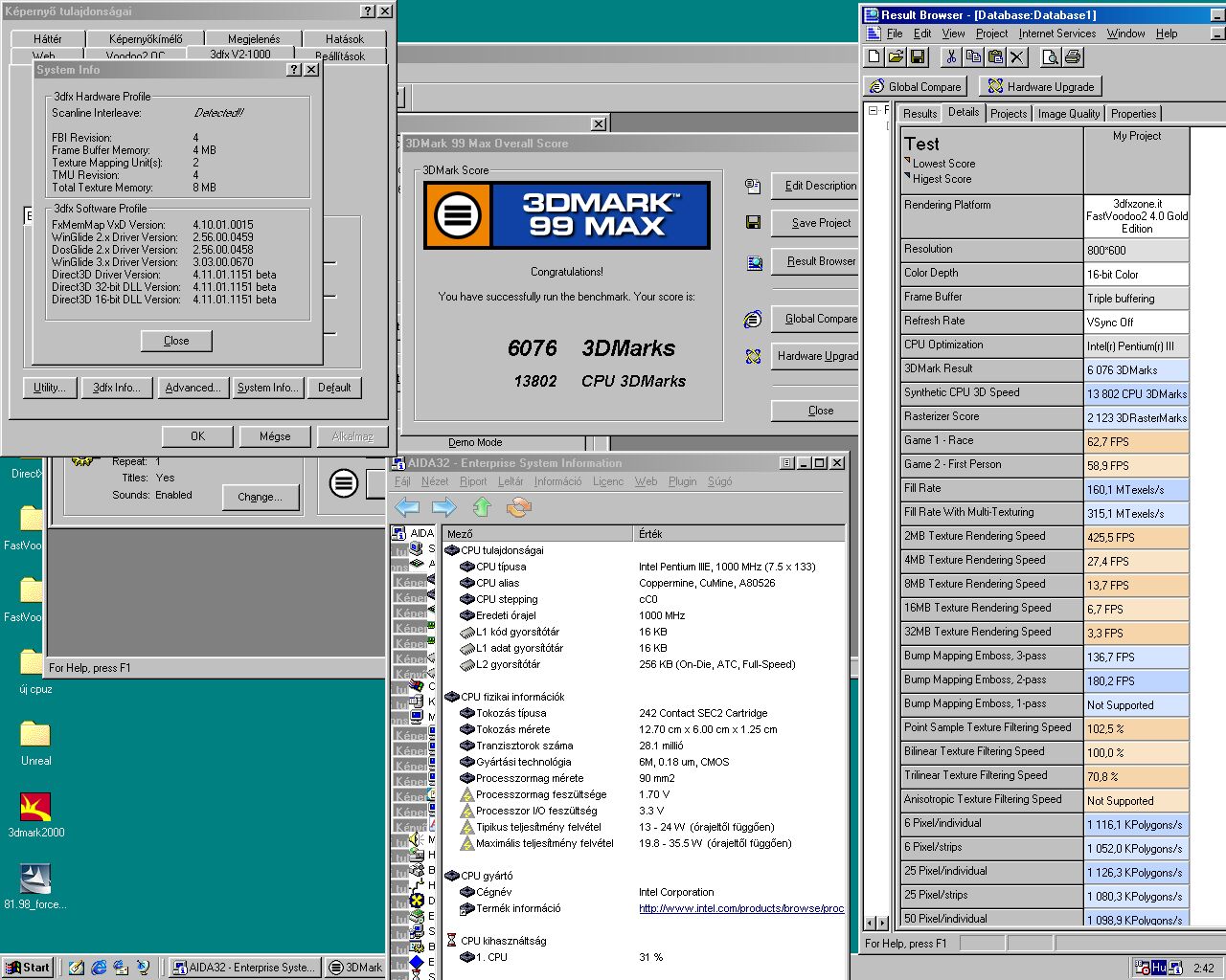The height and width of the screenshot is (980, 1226).
Task: Click Outlook Express quick launch icon
Action: (x=121, y=968)
